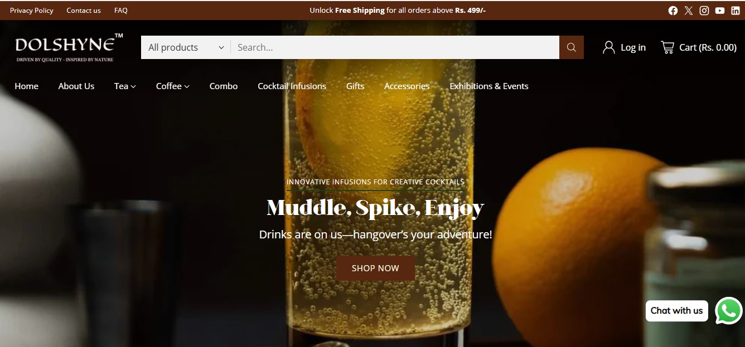
Task: Go to Cocktail Infusions menu item
Action: point(292,86)
